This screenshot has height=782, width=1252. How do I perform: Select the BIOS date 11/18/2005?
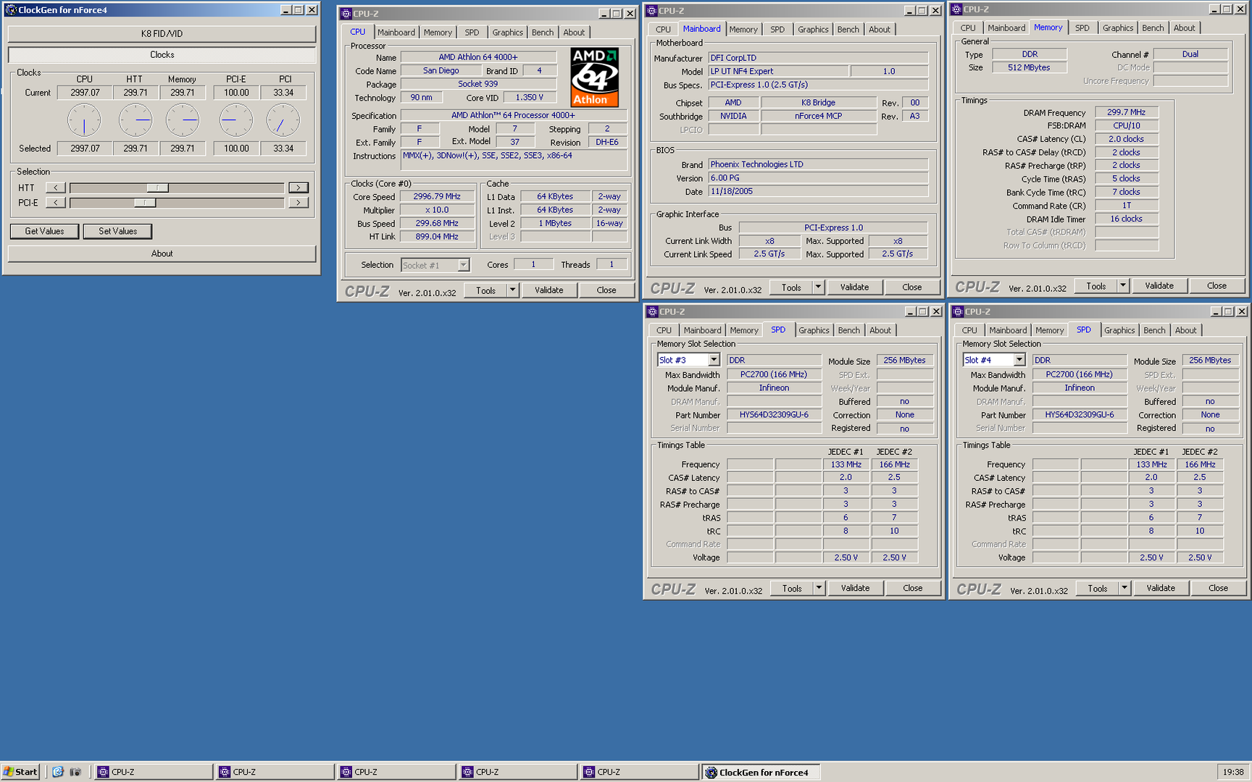coord(818,192)
